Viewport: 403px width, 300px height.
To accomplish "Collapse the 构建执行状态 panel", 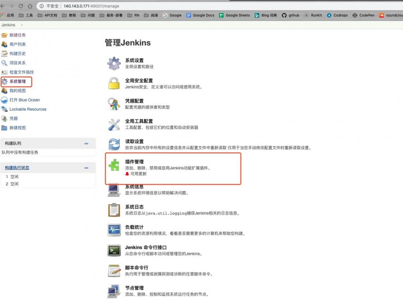I will tap(86, 168).
